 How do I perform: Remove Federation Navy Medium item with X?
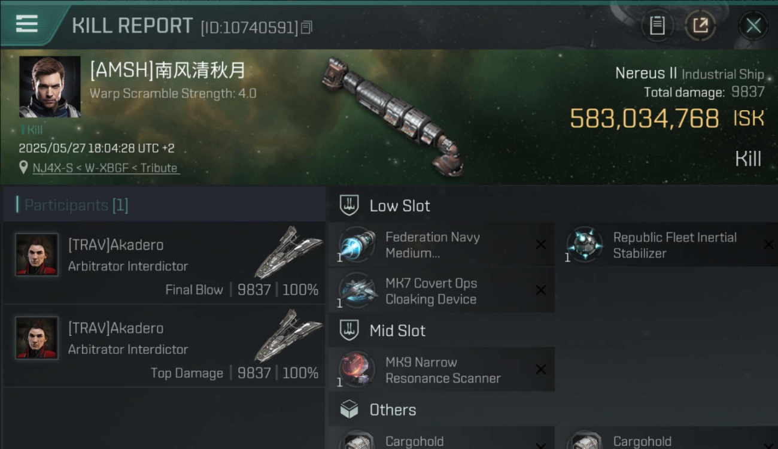540,244
